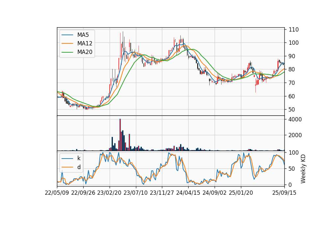Image resolution: width=316 pixels, height=227 pixels.
Task: Click the price axis label 80
Action: 292,69
